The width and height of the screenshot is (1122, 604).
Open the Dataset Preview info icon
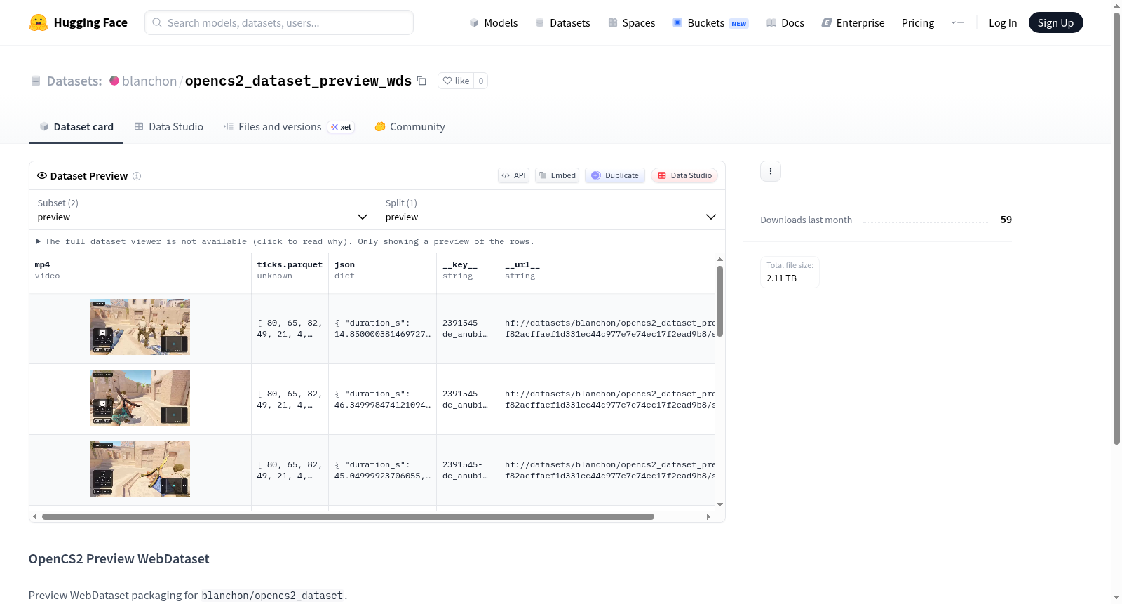pyautogui.click(x=137, y=176)
